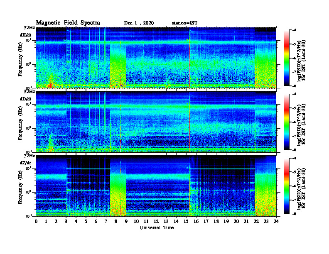This screenshot has height=254, width=329.
Task: Click hour tick label "17" on time axis
Action: pyautogui.click(x=206, y=221)
